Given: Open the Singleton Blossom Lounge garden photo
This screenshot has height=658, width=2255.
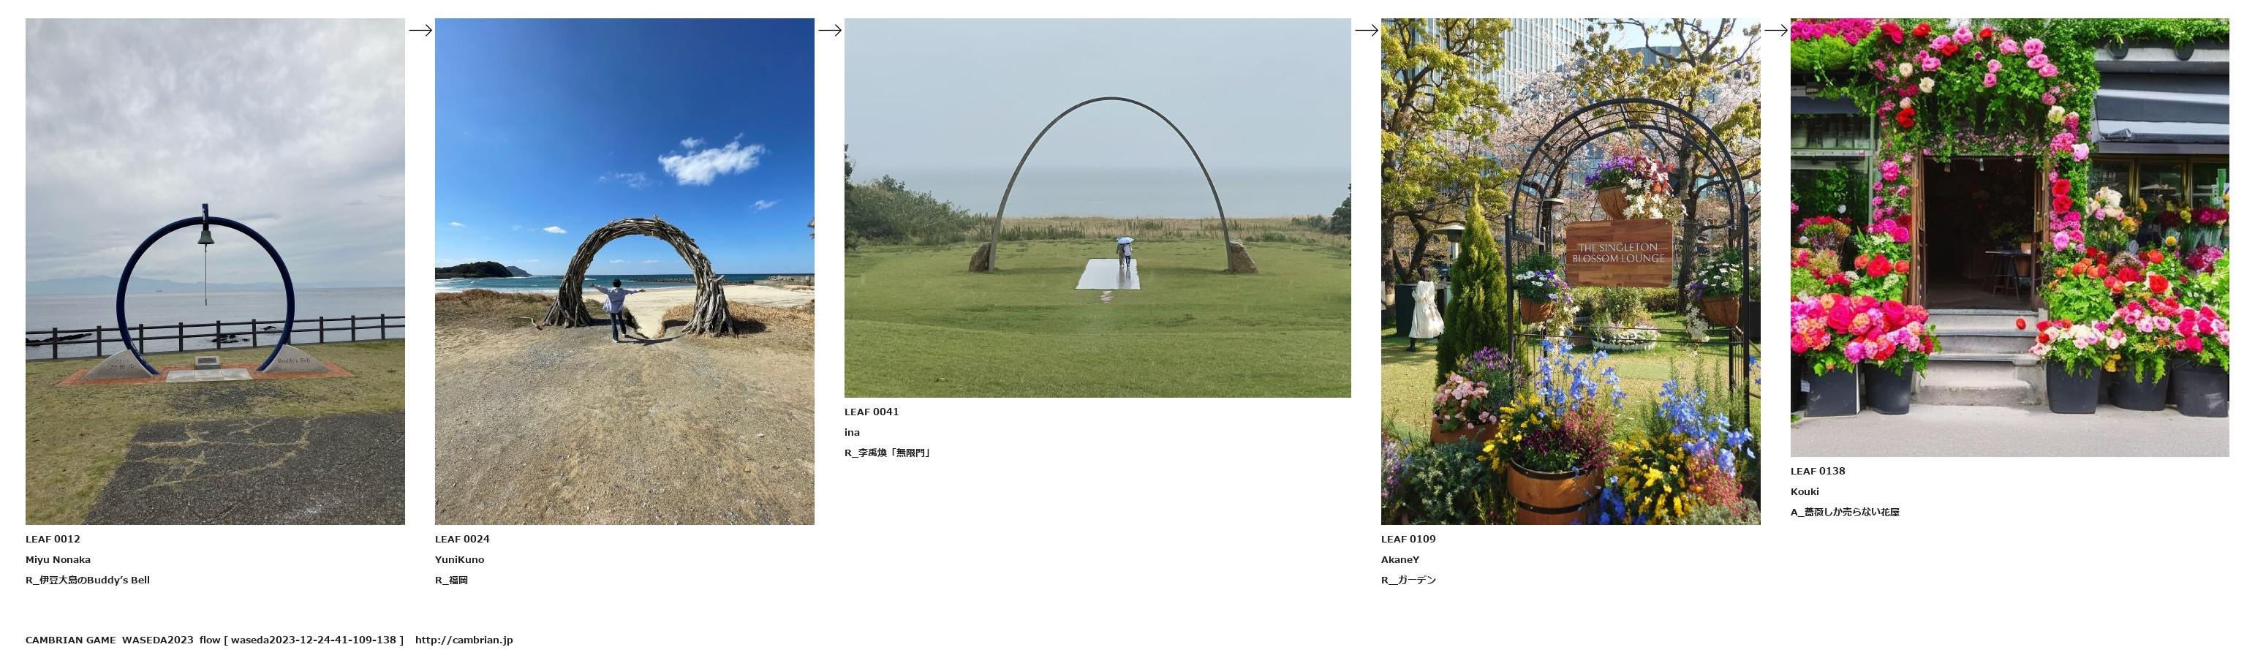Looking at the screenshot, I should pyautogui.click(x=1571, y=271).
